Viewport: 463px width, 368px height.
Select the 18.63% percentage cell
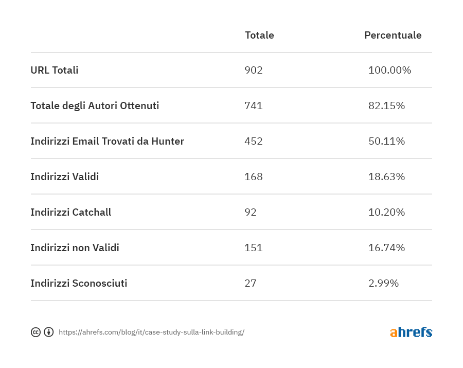pyautogui.click(x=386, y=177)
